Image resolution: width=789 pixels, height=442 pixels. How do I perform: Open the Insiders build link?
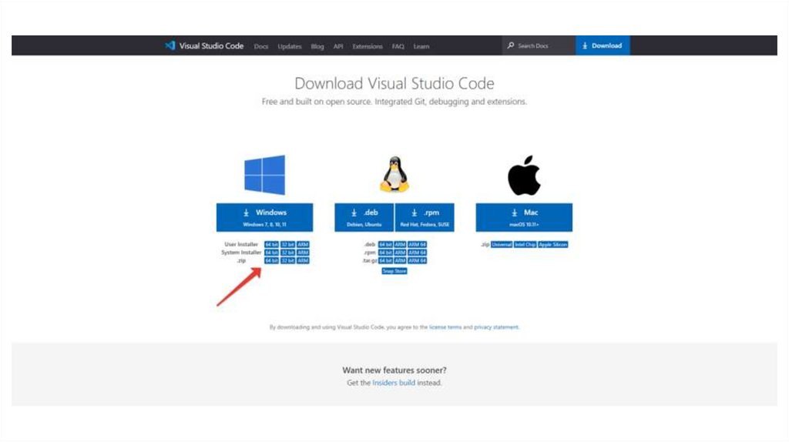[x=394, y=383]
